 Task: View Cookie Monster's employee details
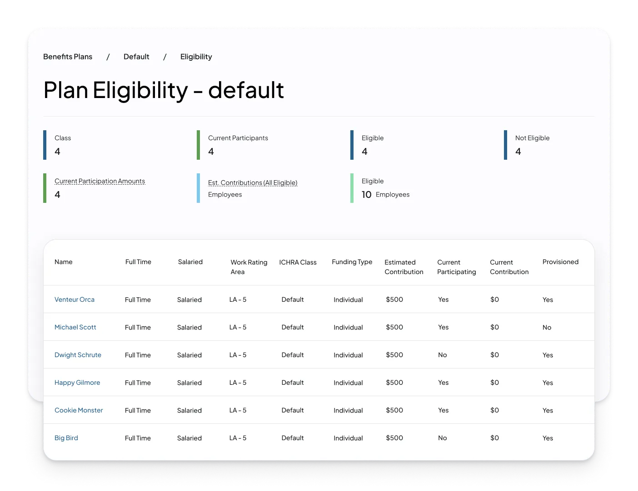(x=79, y=410)
